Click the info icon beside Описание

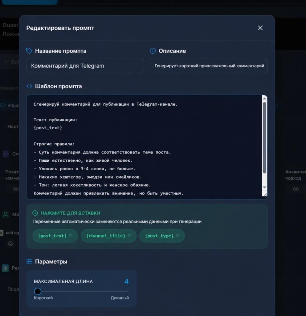[153, 51]
